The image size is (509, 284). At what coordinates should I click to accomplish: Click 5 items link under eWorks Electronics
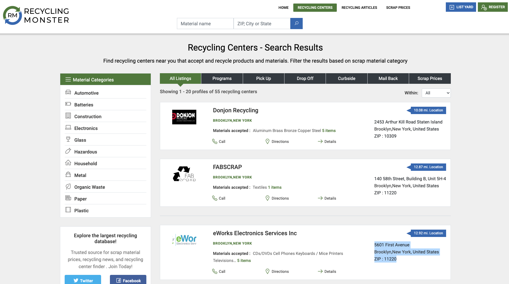point(244,260)
